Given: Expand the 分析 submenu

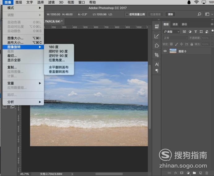Looking at the screenshot, I should click(23, 102).
